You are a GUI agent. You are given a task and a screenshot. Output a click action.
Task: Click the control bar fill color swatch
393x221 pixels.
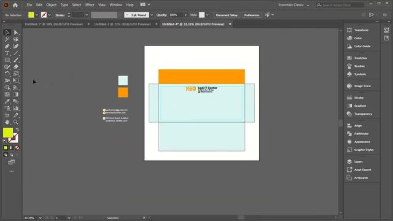point(31,15)
